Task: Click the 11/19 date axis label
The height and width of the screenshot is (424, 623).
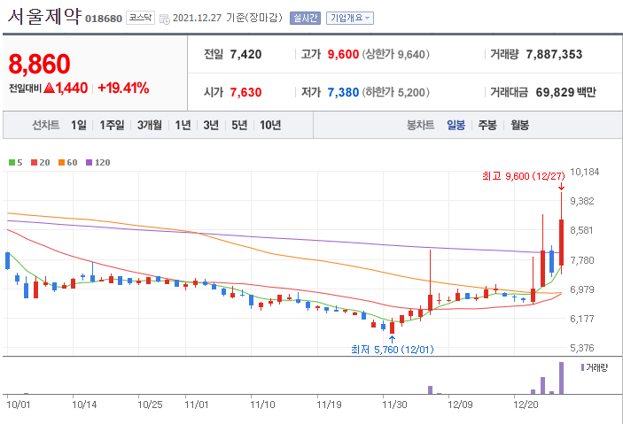Action: coord(329,405)
